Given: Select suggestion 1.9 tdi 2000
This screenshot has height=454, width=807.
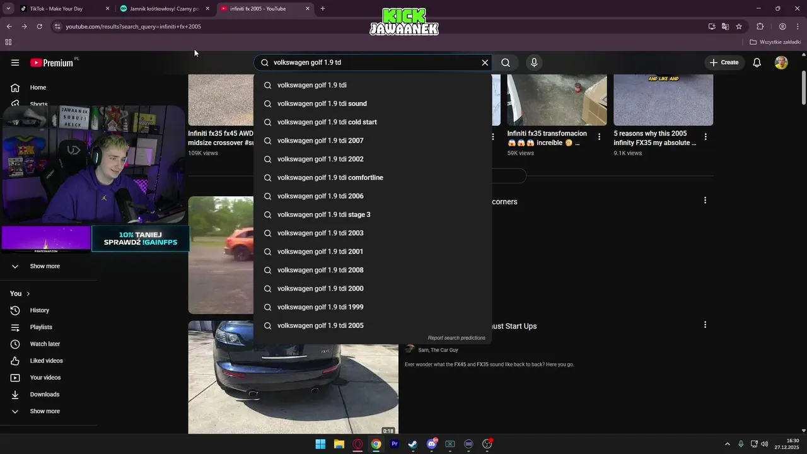Looking at the screenshot, I should 373,289.
